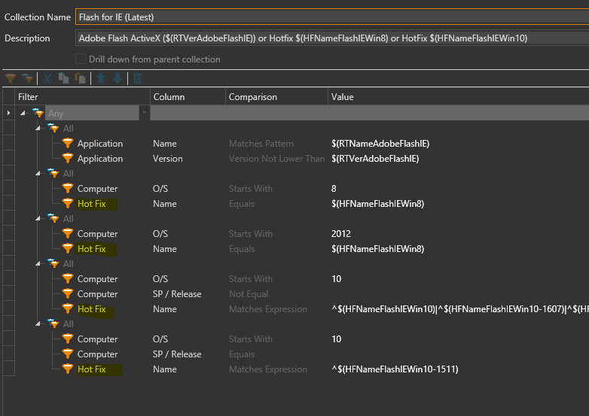
Task: Open the Any filter group dropdown
Action: (x=143, y=113)
